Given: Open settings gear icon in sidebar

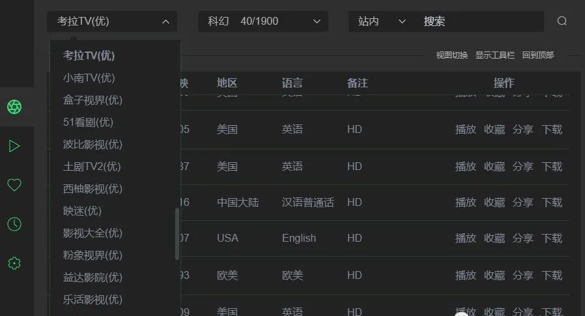Looking at the screenshot, I should click(x=14, y=263).
